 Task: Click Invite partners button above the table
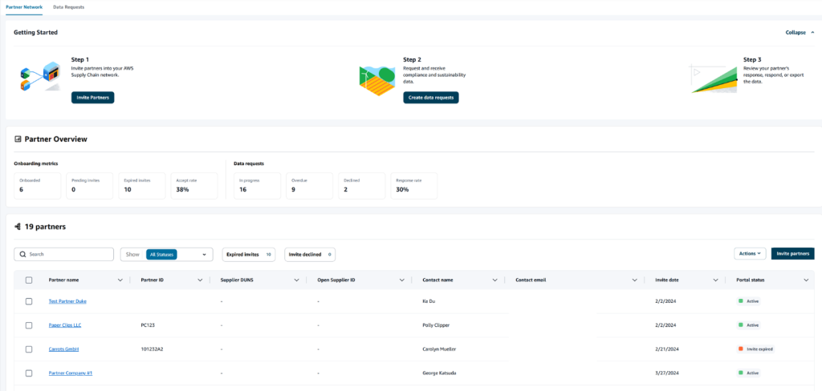(x=792, y=253)
